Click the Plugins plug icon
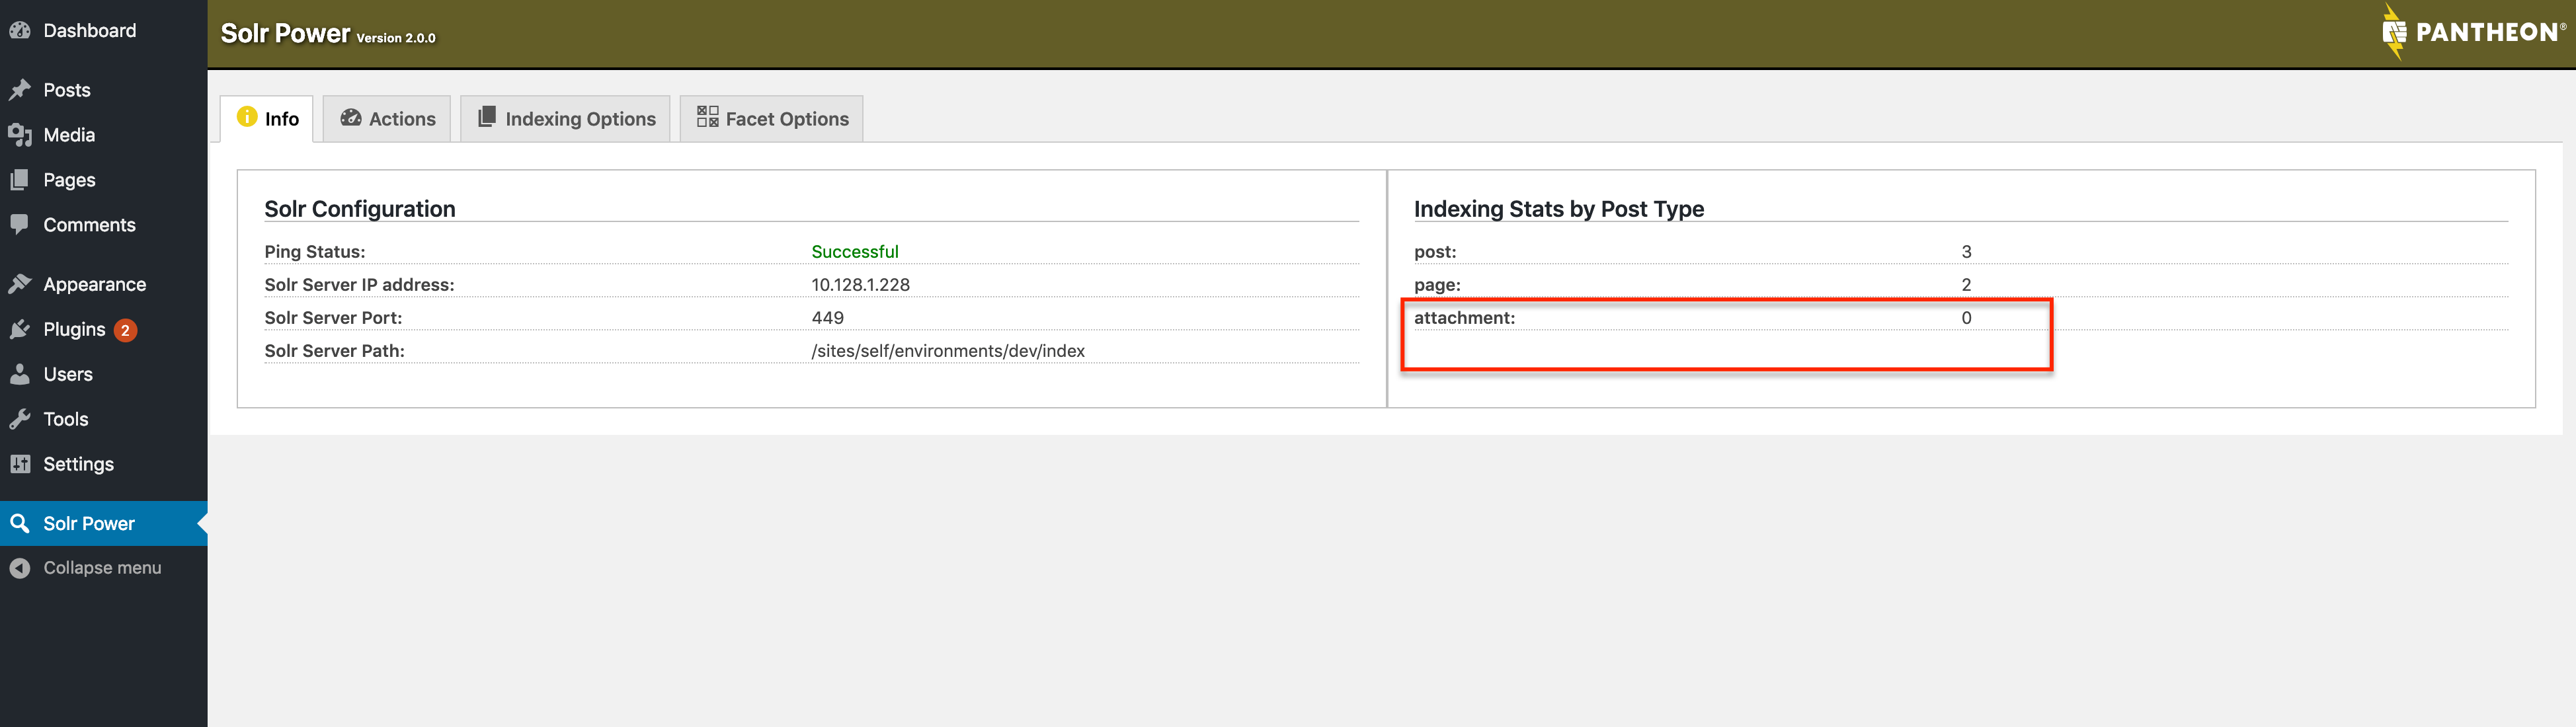This screenshot has height=727, width=2576. click(19, 329)
